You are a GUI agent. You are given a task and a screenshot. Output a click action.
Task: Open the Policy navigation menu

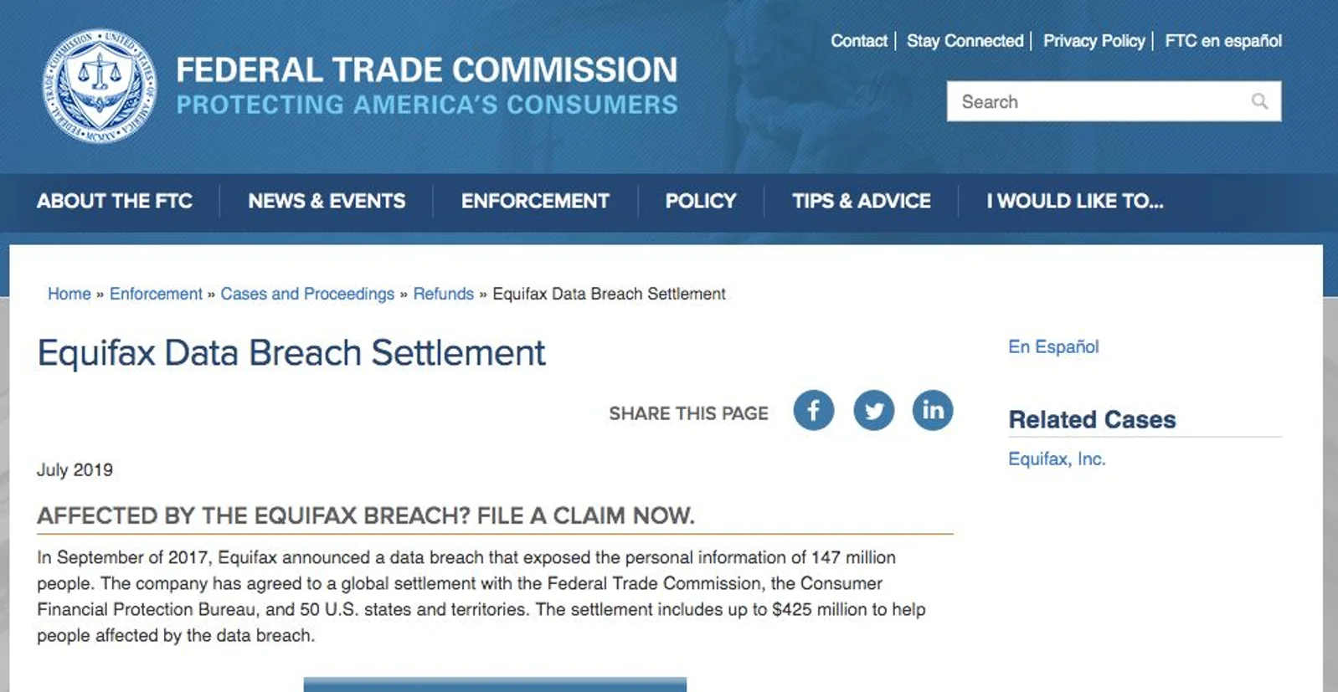(701, 201)
